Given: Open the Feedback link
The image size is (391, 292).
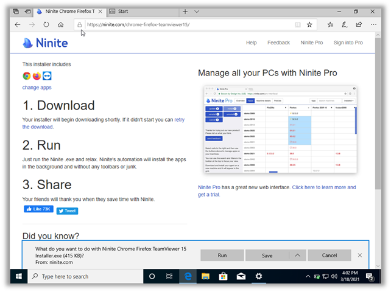Looking at the screenshot, I should click(x=278, y=43).
